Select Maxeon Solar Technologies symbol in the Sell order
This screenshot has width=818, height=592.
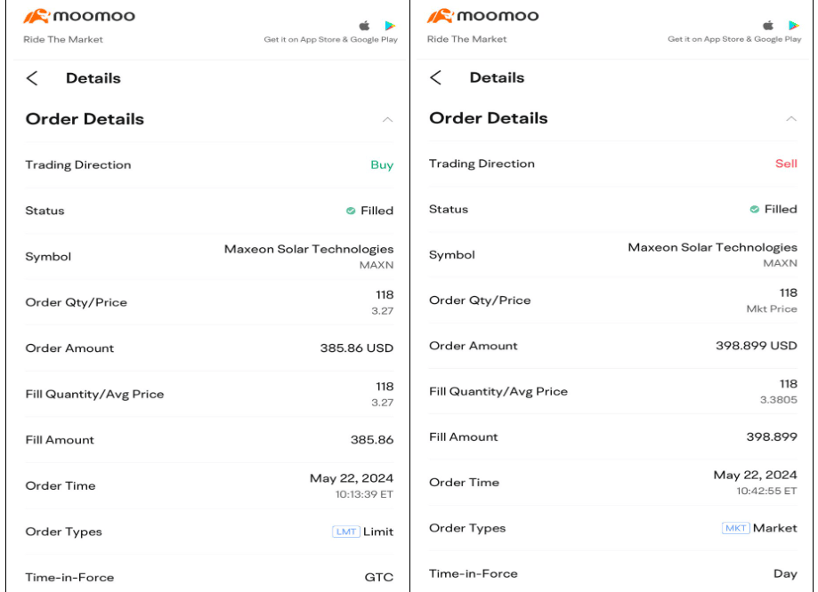click(x=712, y=247)
